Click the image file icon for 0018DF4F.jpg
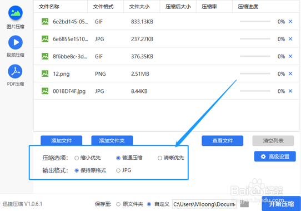The width and height of the screenshot is (301, 211). (x=45, y=91)
